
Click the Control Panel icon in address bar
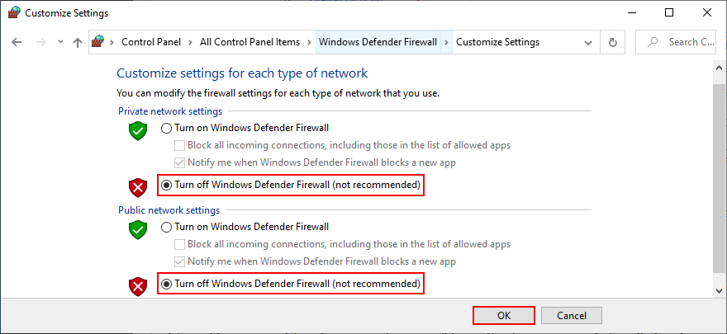click(98, 42)
